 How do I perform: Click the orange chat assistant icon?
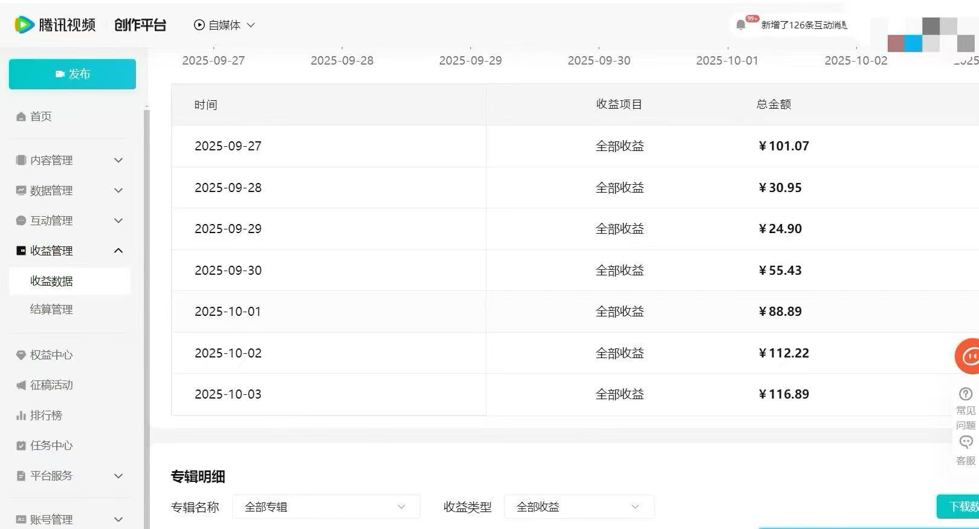coord(969,356)
